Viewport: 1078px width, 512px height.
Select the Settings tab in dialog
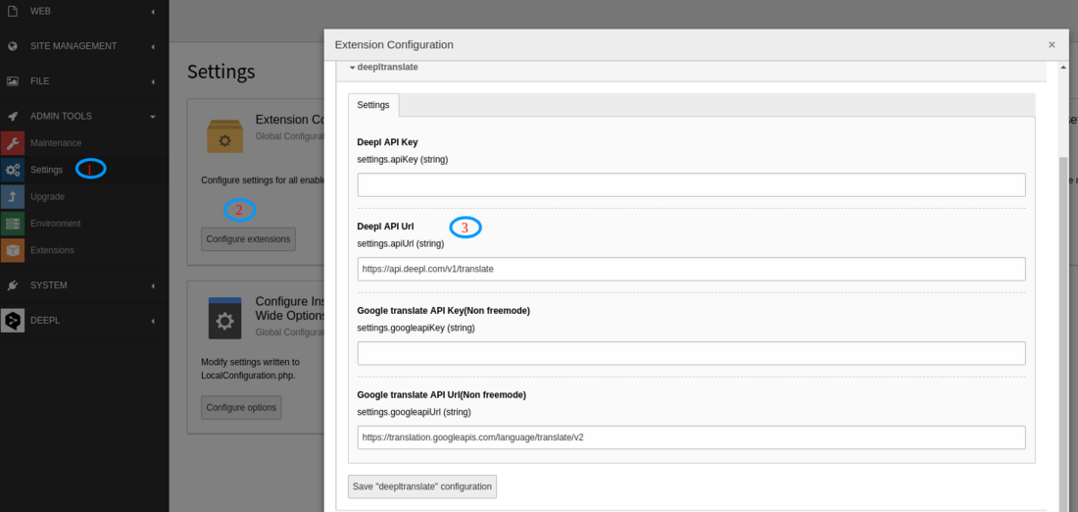[372, 105]
